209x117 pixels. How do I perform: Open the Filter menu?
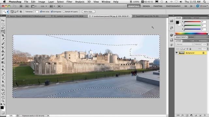pos(69,2)
